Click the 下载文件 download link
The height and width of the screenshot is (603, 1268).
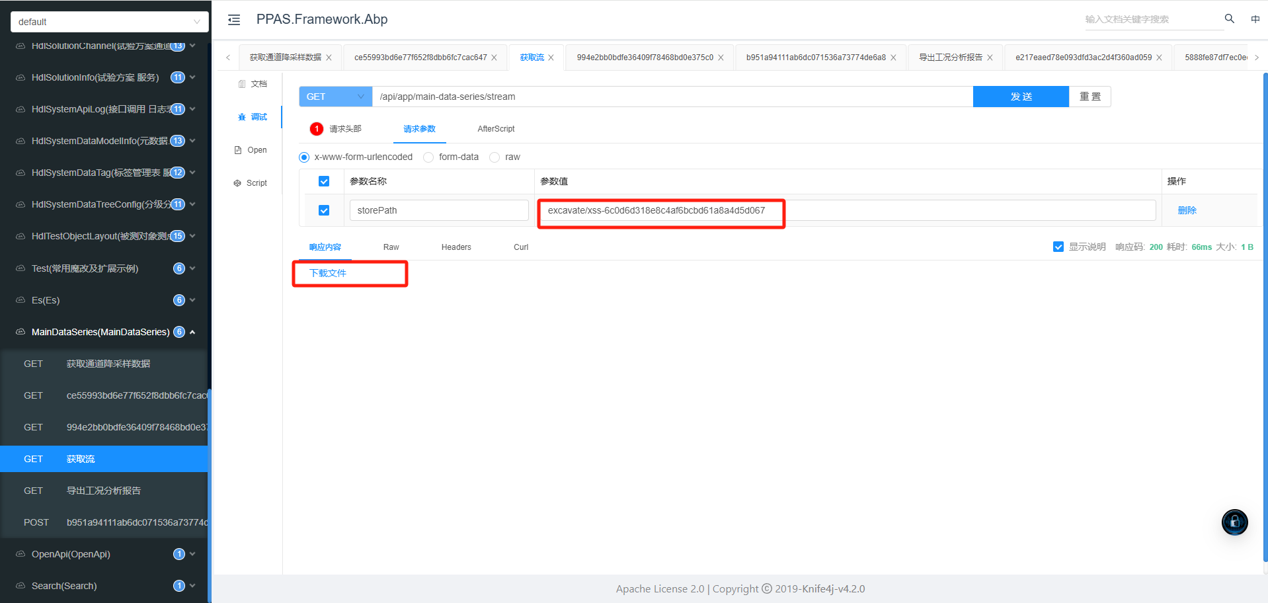coord(328,273)
